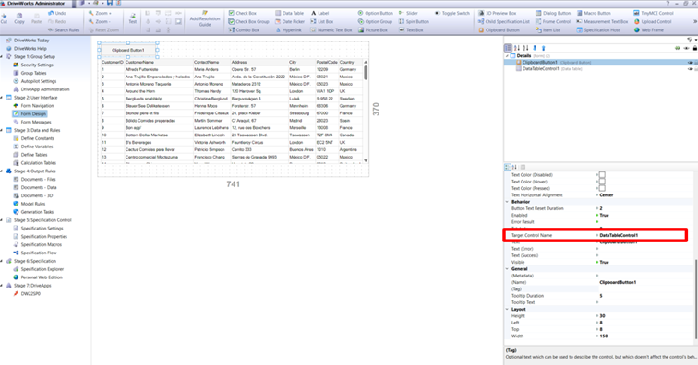Add a Combo Box control
The width and height of the screenshot is (698, 365).
[244, 29]
